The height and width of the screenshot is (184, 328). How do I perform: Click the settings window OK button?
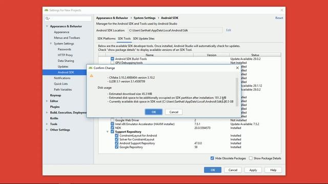coord(213,170)
